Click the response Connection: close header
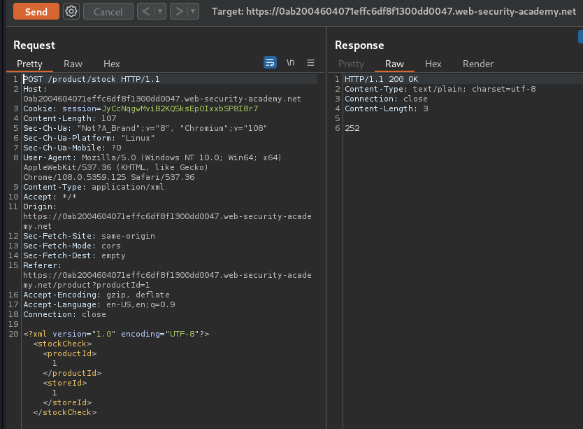583x429 pixels. (x=387, y=99)
